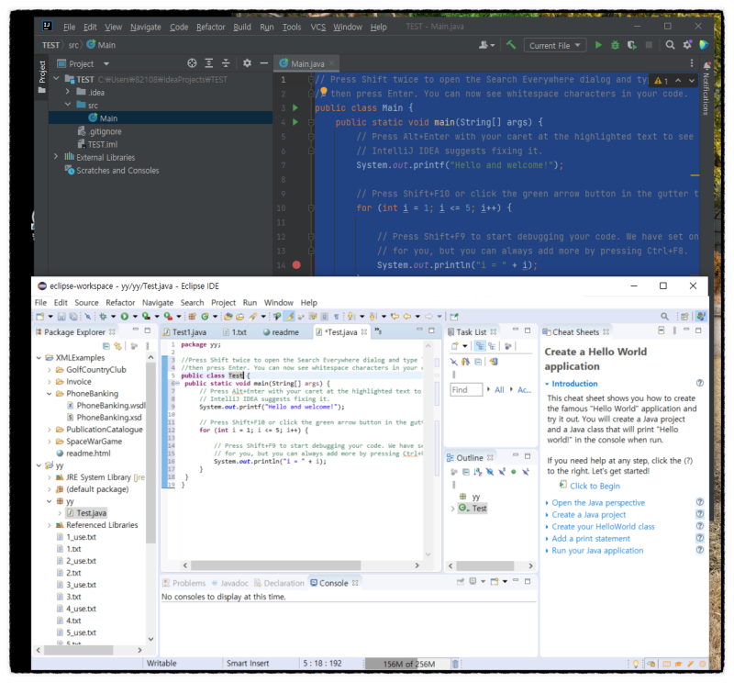
Task: Open IntelliJ's Search Everywhere magnifier icon
Action: click(671, 45)
